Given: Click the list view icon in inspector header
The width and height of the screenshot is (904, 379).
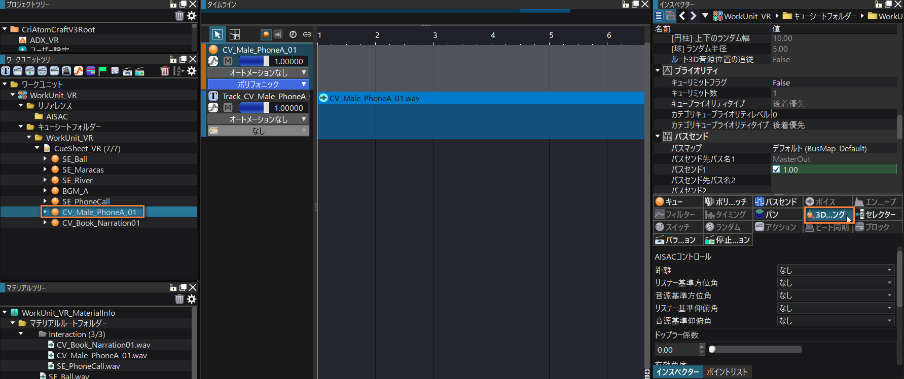Looking at the screenshot, I should click(658, 16).
